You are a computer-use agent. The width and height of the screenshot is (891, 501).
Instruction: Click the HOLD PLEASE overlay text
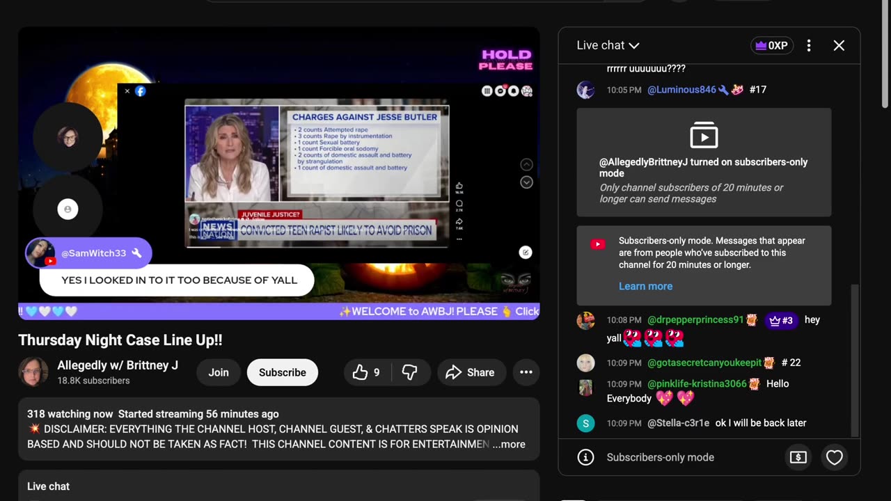click(x=506, y=60)
